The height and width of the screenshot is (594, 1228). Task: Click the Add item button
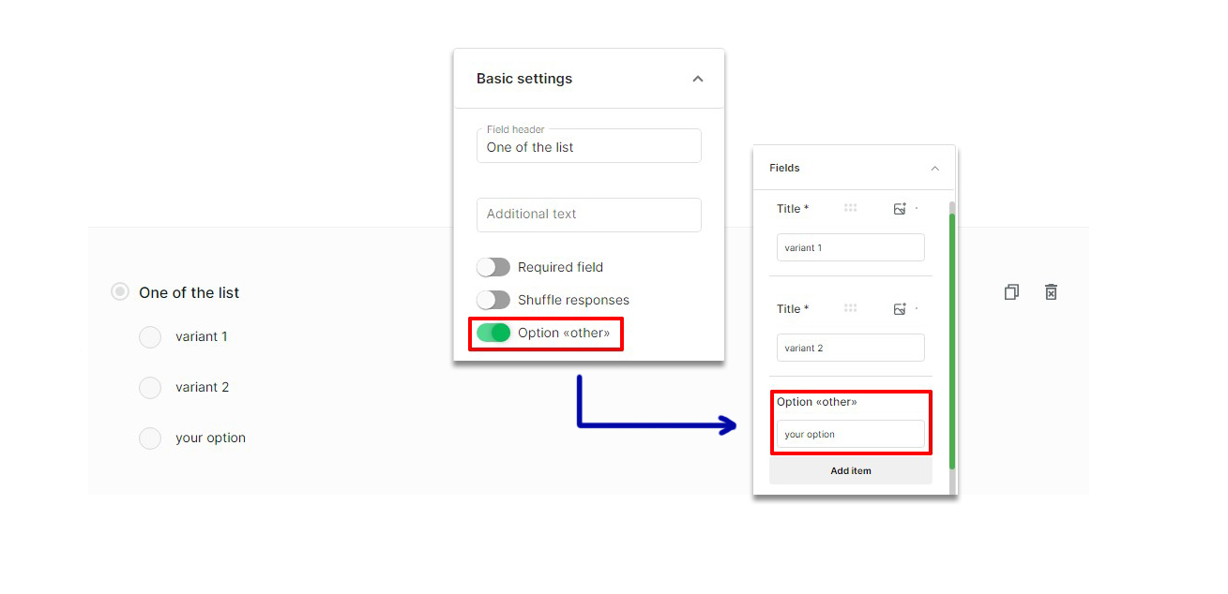pos(851,470)
